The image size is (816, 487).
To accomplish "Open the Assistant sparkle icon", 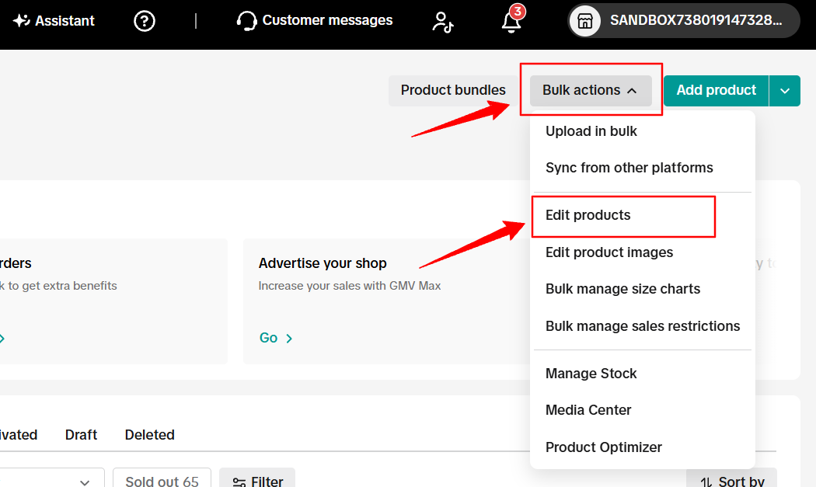I will pos(21,20).
